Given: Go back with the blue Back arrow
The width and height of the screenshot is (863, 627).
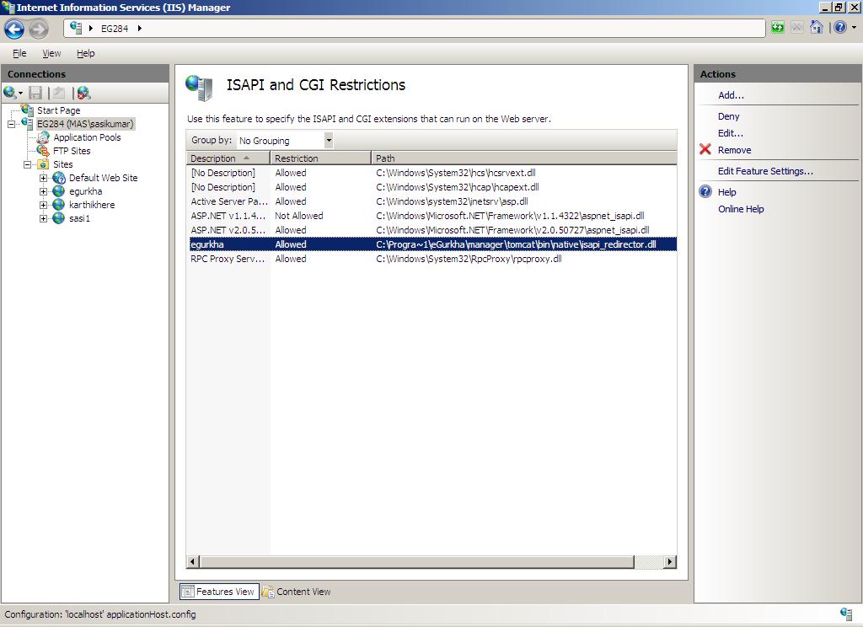Looking at the screenshot, I should tap(14, 29).
